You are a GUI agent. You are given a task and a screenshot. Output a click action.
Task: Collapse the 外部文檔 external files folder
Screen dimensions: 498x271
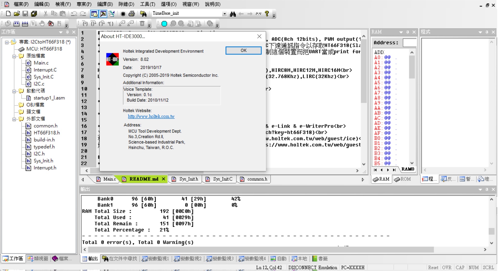pyautogui.click(x=14, y=119)
